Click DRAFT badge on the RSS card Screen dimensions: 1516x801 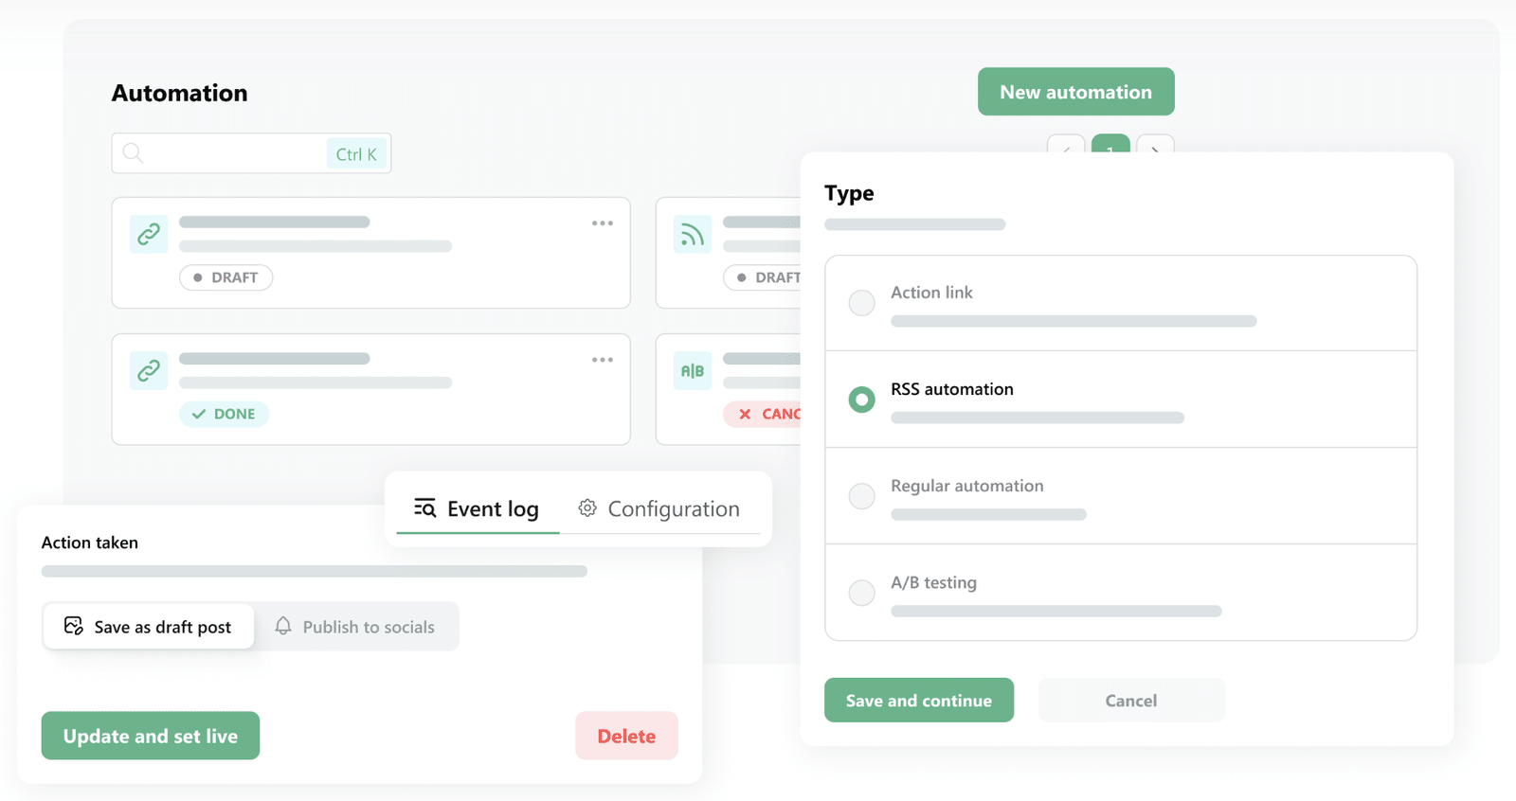[763, 277]
